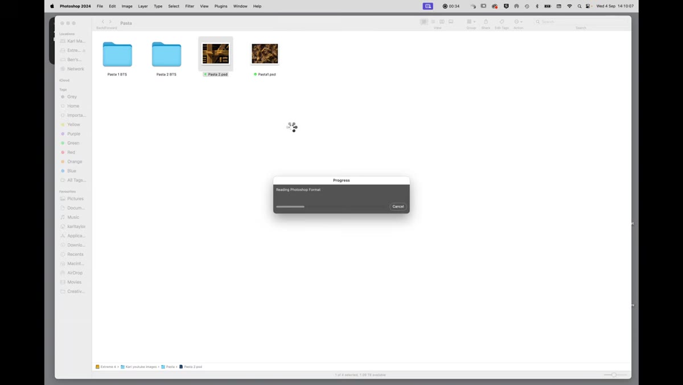This screenshot has height=385, width=683.
Task: Go forward in Finder navigation
Action: 110,22
